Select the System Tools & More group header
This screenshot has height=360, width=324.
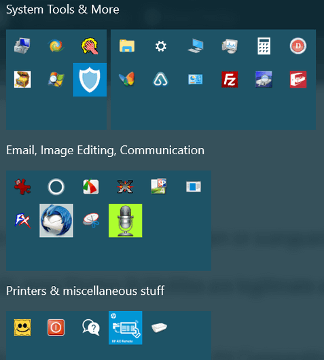point(62,10)
